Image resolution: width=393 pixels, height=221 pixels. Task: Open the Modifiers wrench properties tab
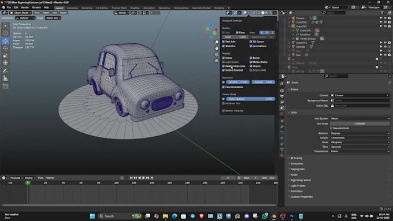(x=282, y=126)
